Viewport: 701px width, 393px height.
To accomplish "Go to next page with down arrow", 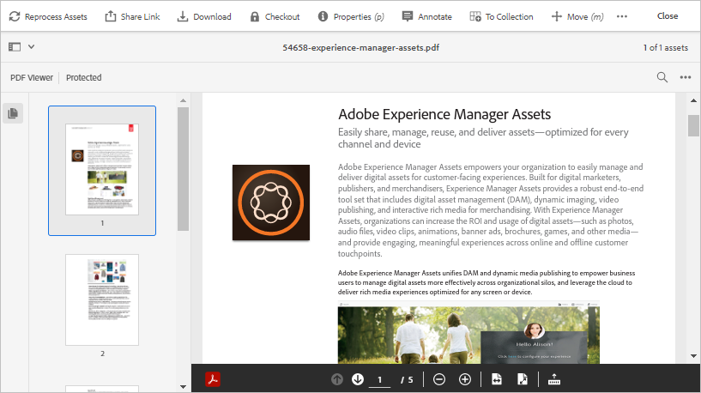I will (x=358, y=379).
